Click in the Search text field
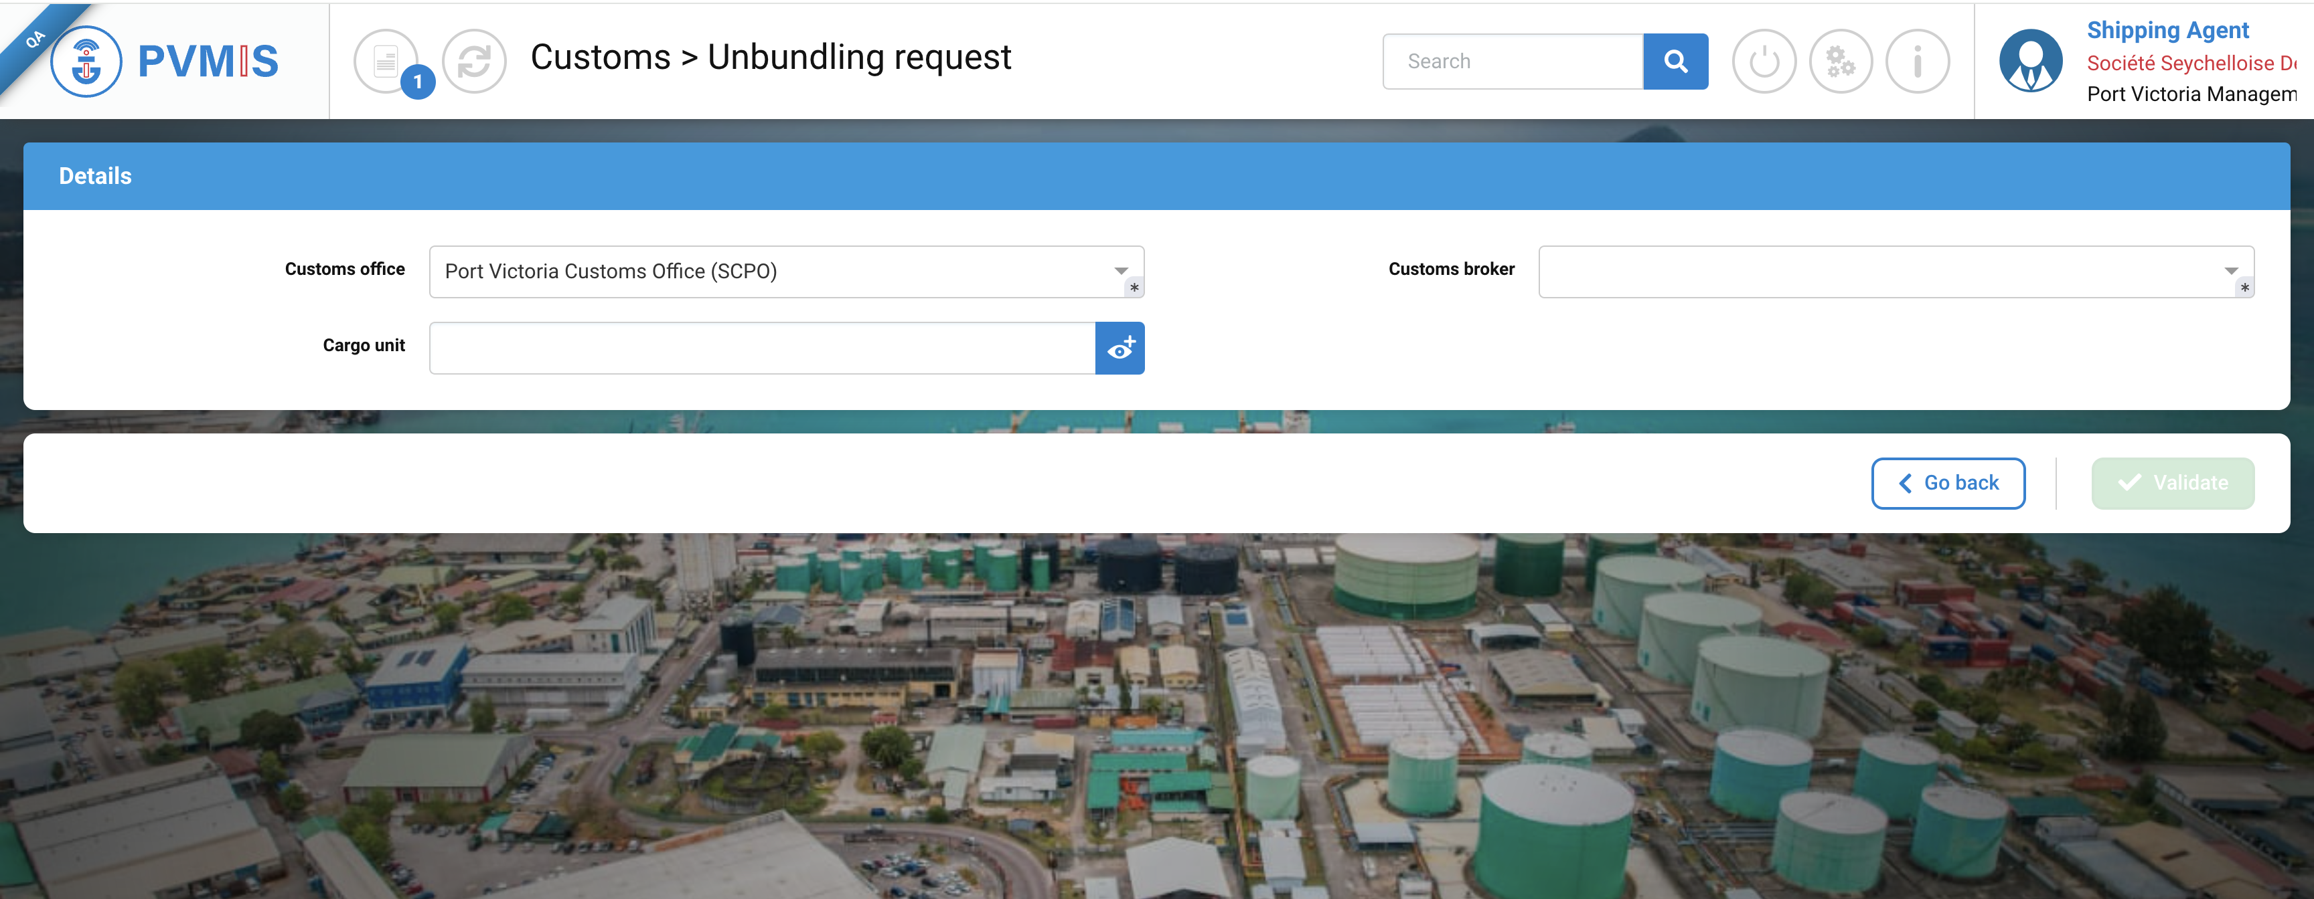 click(1513, 61)
